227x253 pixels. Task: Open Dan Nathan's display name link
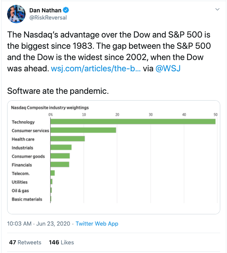(x=45, y=11)
